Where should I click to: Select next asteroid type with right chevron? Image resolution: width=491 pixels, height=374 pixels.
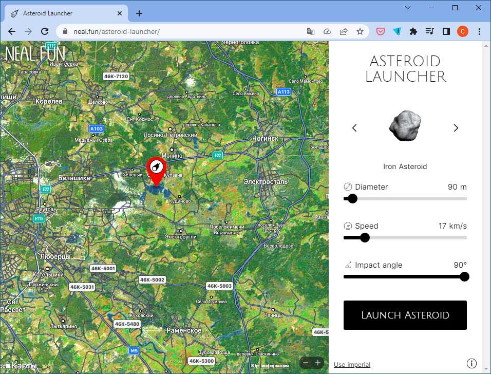[x=456, y=128]
